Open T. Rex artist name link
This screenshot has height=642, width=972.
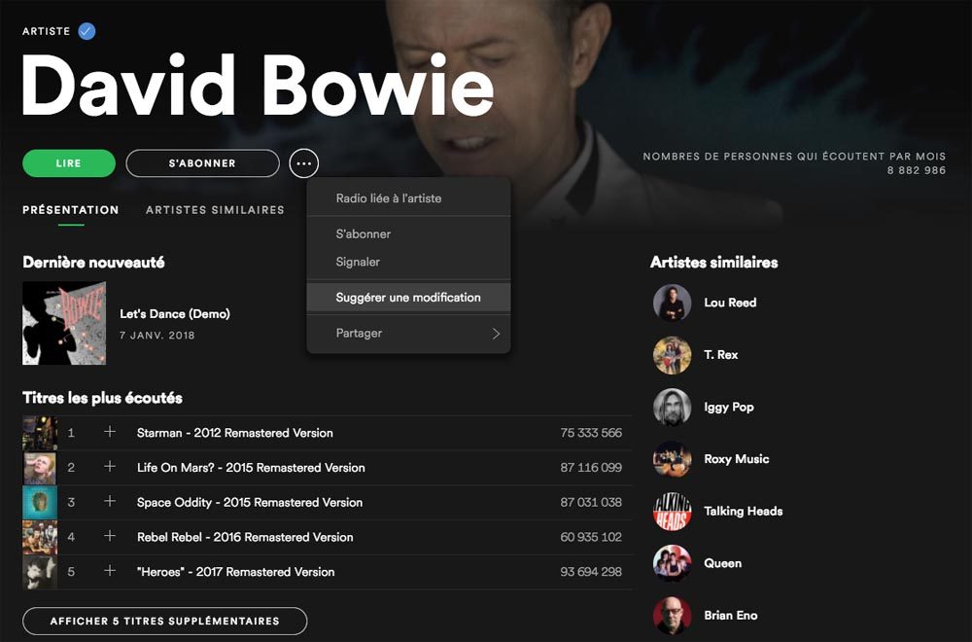[721, 355]
